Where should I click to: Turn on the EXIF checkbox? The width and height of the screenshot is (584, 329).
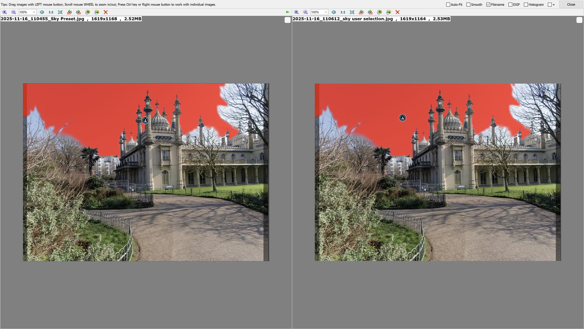coord(510,5)
